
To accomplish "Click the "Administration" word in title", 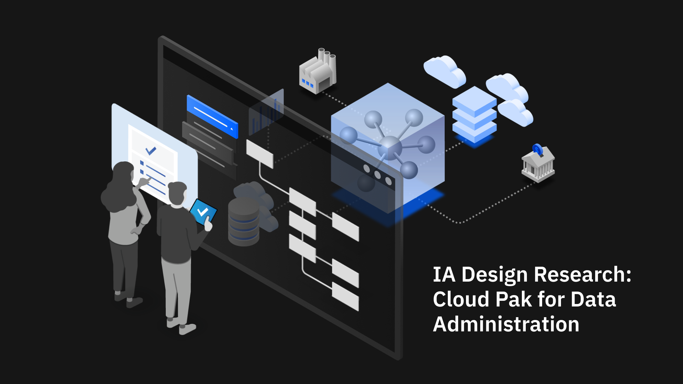I will tap(506, 324).
